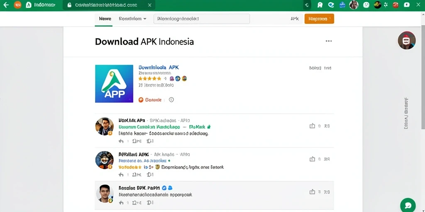Image resolution: width=425 pixels, height=212 pixels.
Task: Click the third action icon under the first comment
Action: click(x=150, y=141)
